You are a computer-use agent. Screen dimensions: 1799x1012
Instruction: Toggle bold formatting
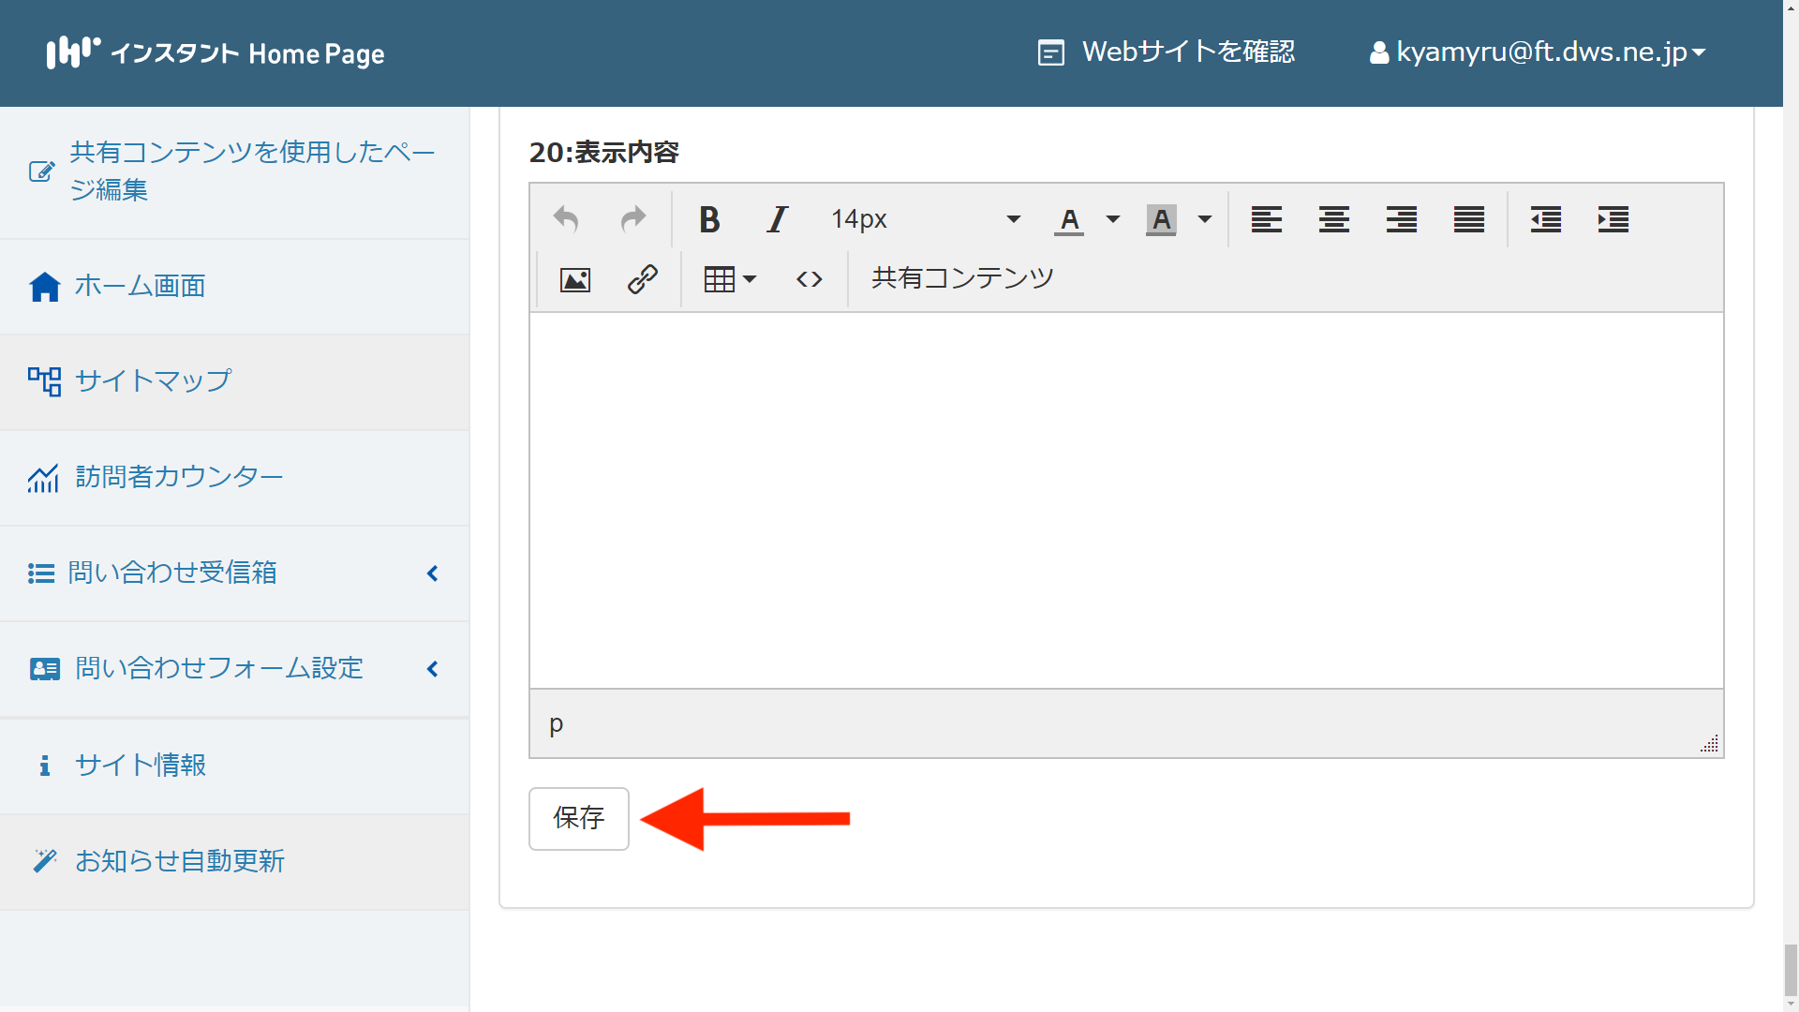click(x=709, y=219)
